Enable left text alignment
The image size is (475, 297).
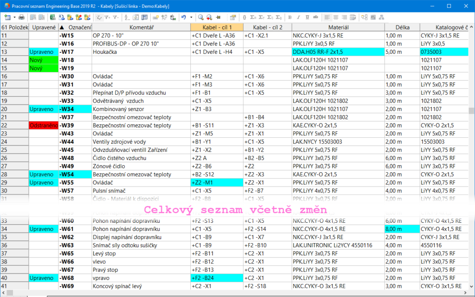[327, 17]
